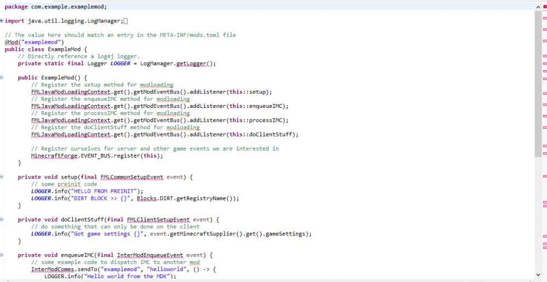Click the @Mod annotation

tap(11, 42)
